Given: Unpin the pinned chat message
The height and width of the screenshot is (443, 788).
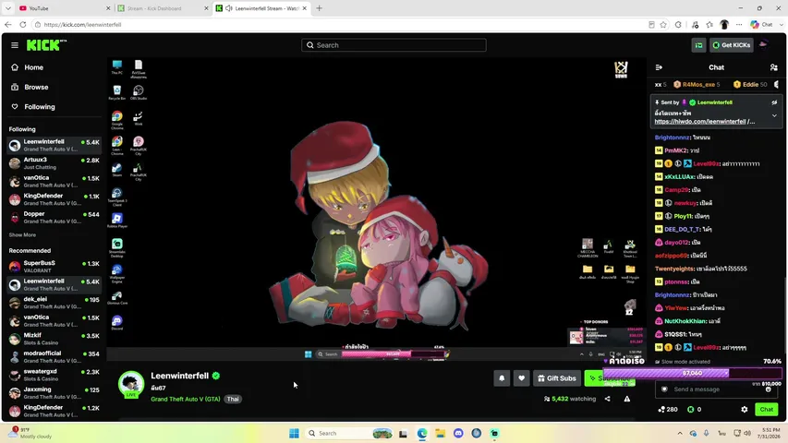Looking at the screenshot, I should (x=774, y=102).
